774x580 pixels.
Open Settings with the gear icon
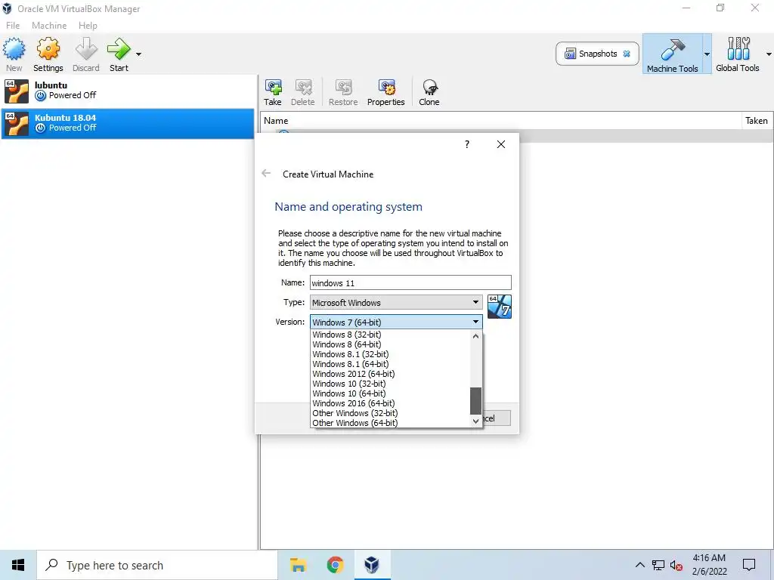(x=48, y=49)
